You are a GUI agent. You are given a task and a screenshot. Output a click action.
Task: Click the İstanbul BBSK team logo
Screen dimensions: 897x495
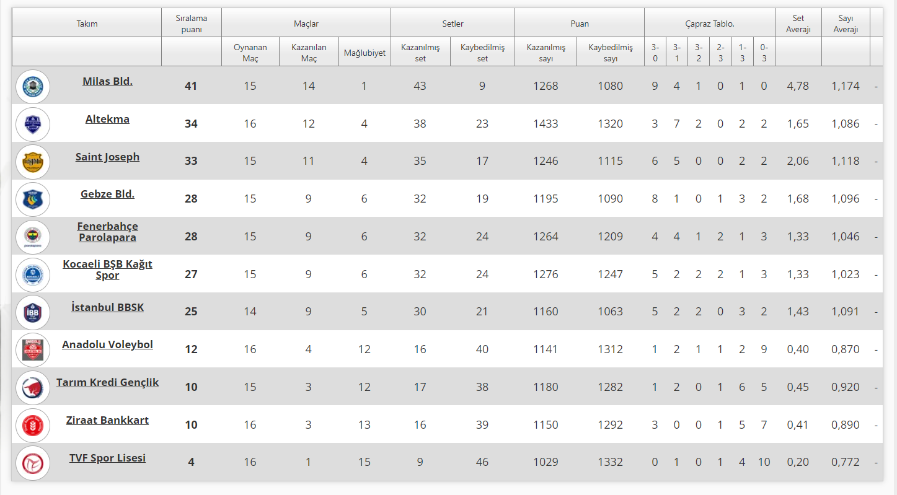click(x=32, y=312)
